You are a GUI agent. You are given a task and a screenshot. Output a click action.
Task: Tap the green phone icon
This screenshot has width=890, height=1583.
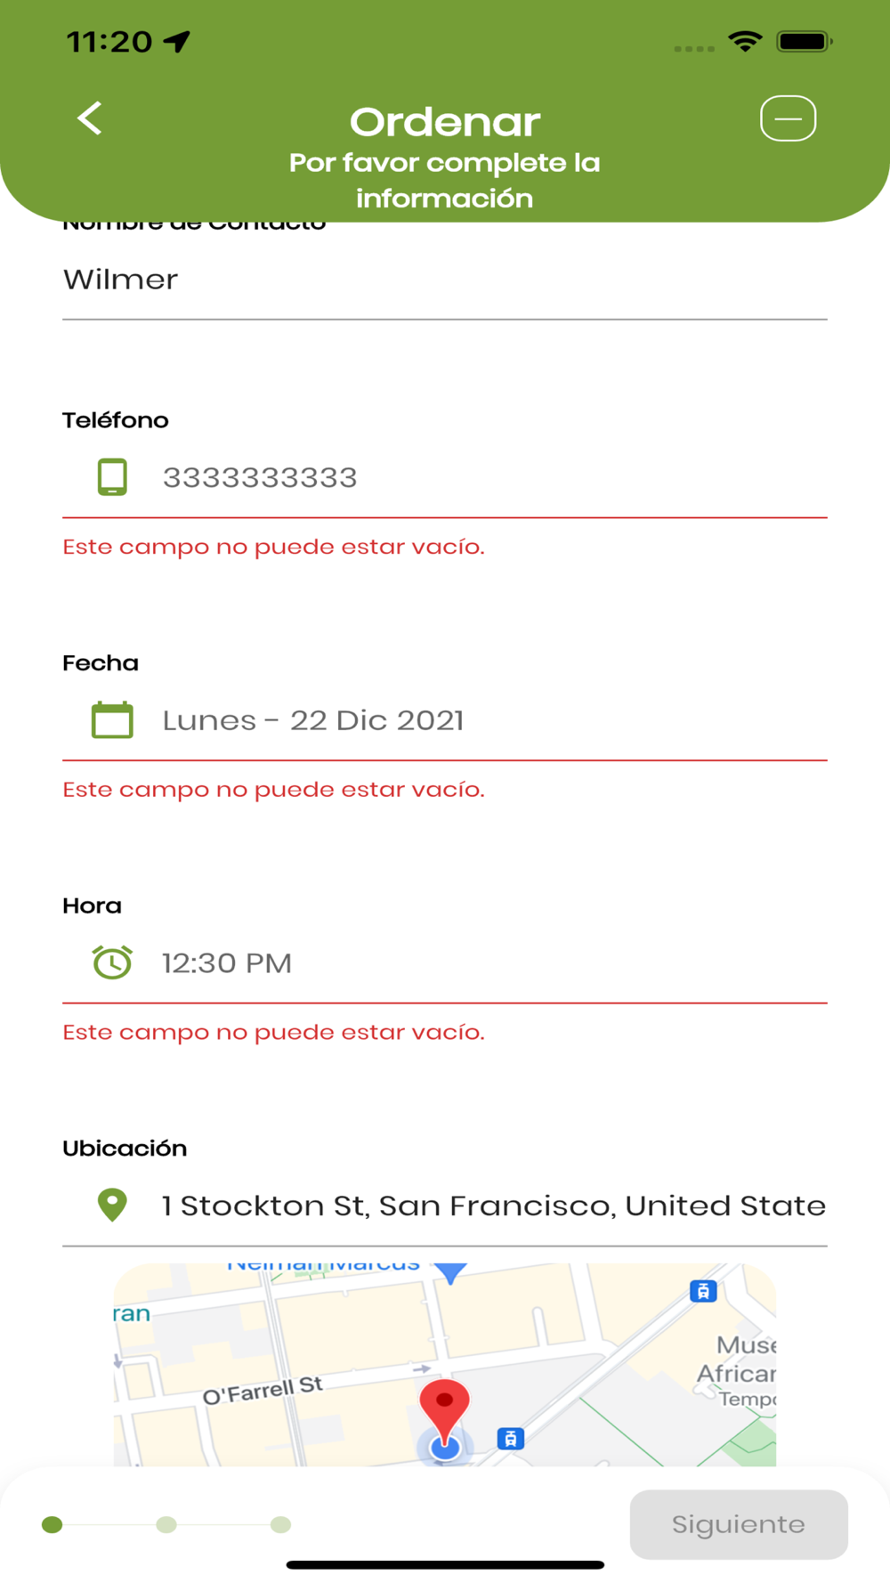[x=112, y=477]
